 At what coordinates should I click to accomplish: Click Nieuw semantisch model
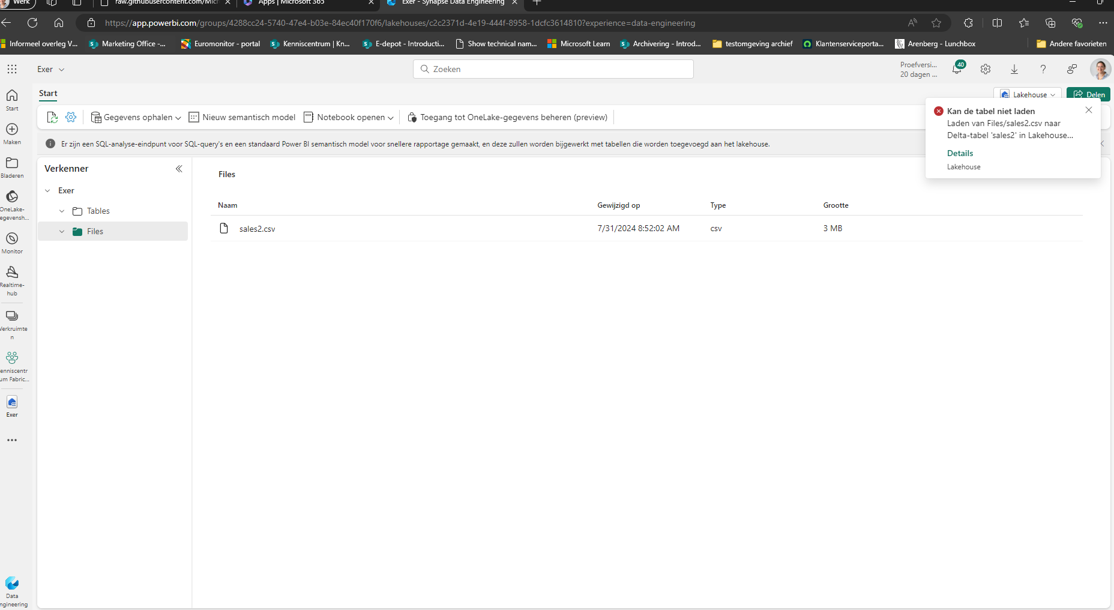[242, 117]
